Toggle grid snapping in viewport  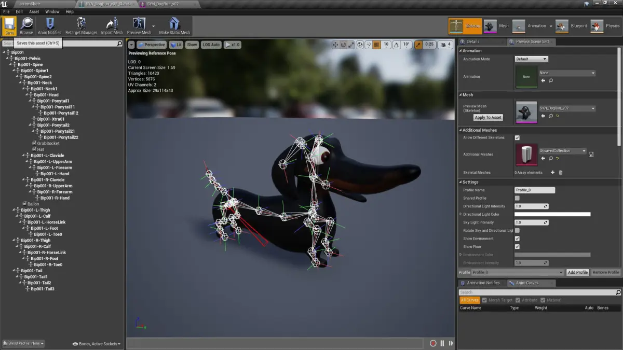(x=377, y=45)
